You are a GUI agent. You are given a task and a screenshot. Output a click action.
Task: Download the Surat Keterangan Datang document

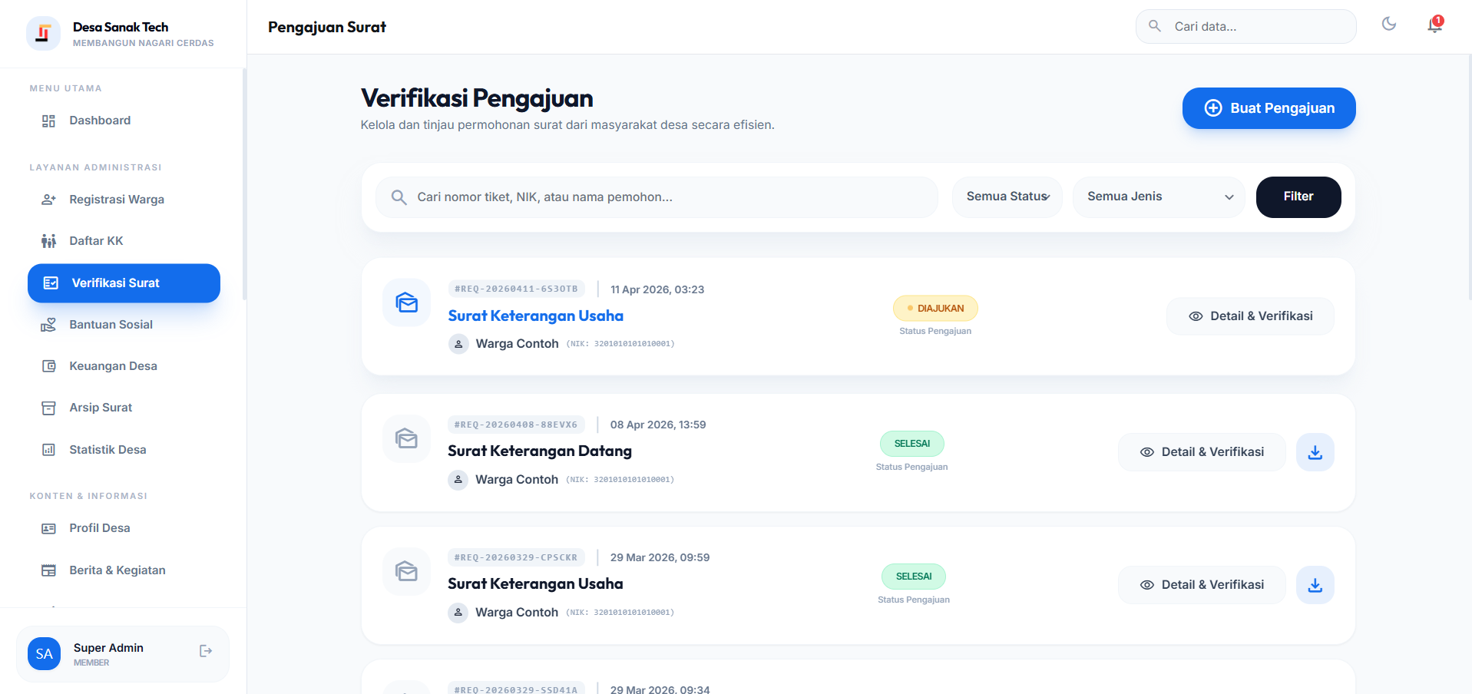pos(1315,452)
